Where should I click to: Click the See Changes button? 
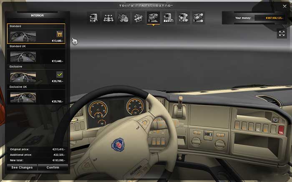(22, 167)
